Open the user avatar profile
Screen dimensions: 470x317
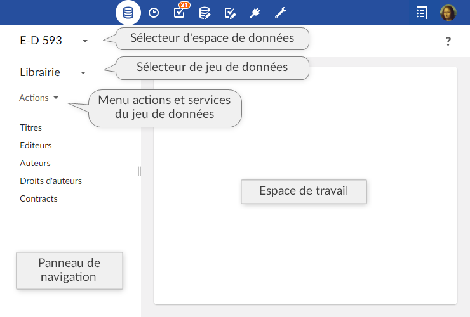click(448, 13)
